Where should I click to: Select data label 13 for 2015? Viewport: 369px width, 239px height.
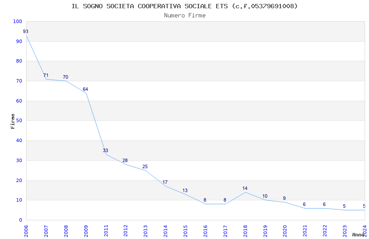pyautogui.click(x=185, y=190)
